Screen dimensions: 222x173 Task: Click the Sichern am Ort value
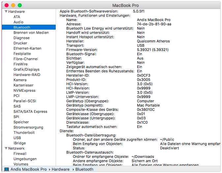tap(145, 161)
